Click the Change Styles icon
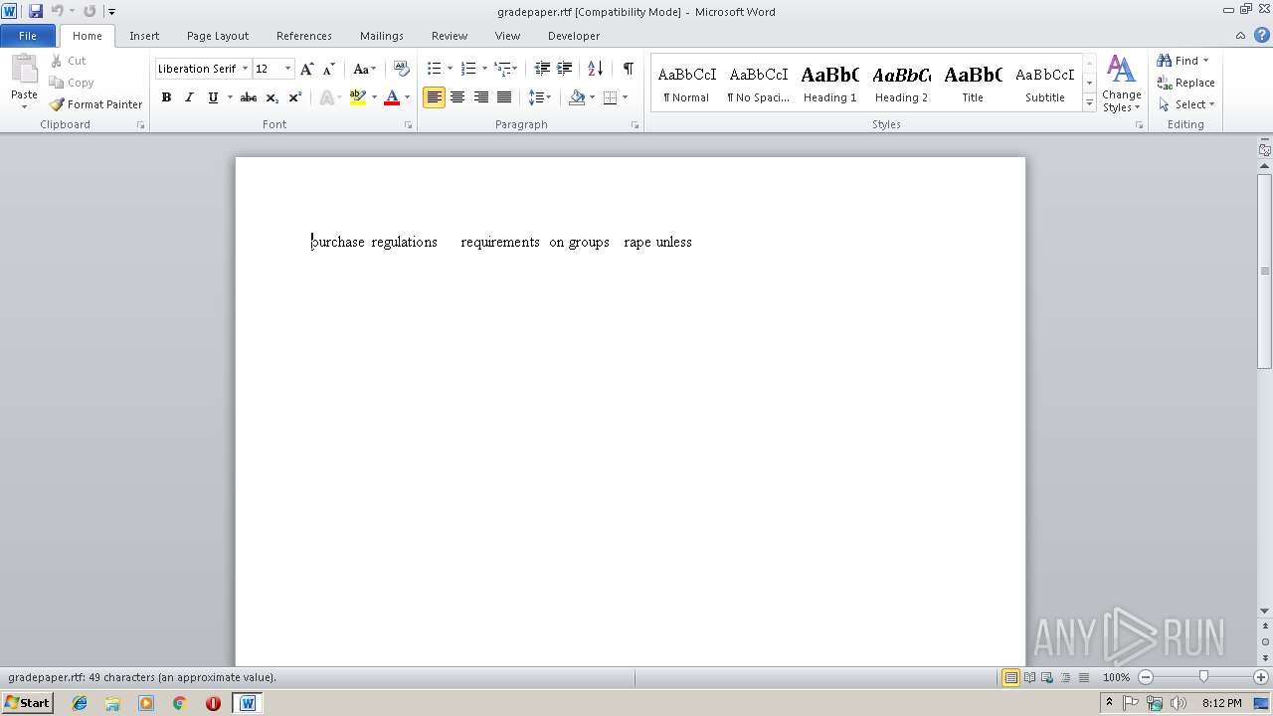This screenshot has height=716, width=1273. point(1121,84)
